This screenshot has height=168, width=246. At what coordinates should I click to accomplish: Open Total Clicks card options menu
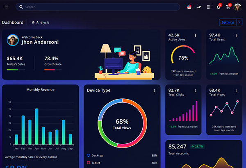[195, 91]
